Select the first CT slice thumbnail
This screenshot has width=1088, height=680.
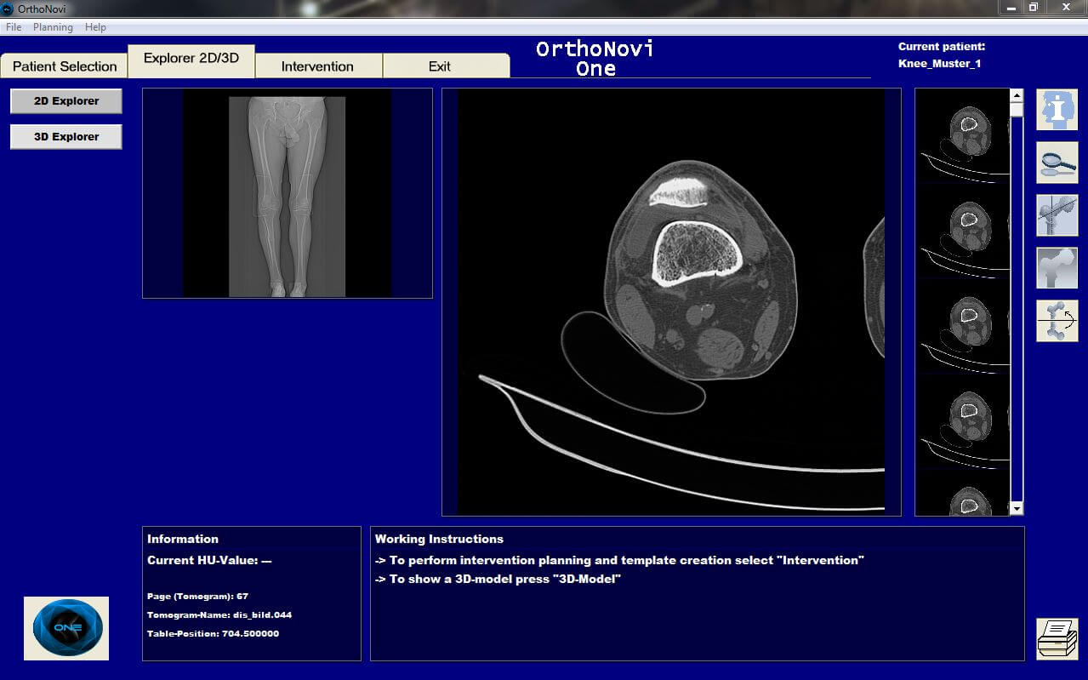962,134
